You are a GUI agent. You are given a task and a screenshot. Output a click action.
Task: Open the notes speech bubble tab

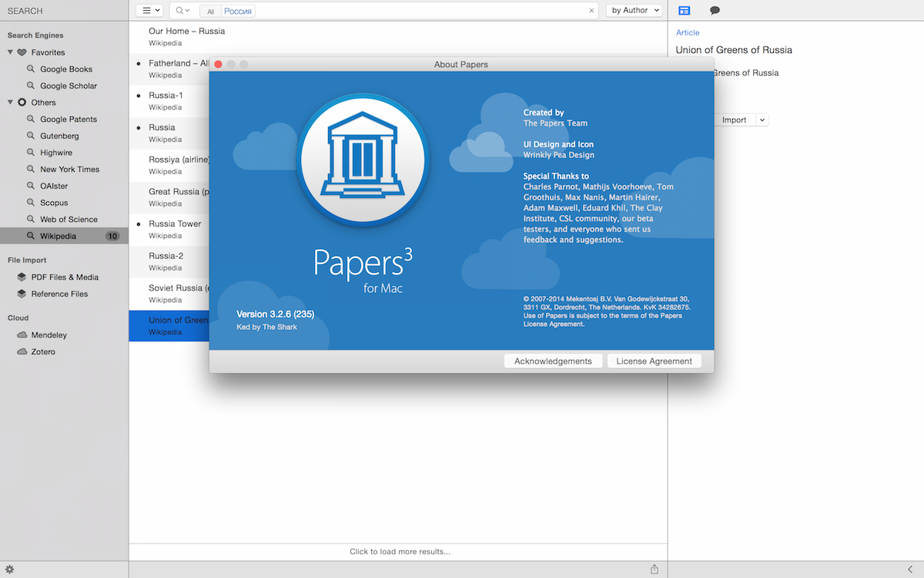715,11
